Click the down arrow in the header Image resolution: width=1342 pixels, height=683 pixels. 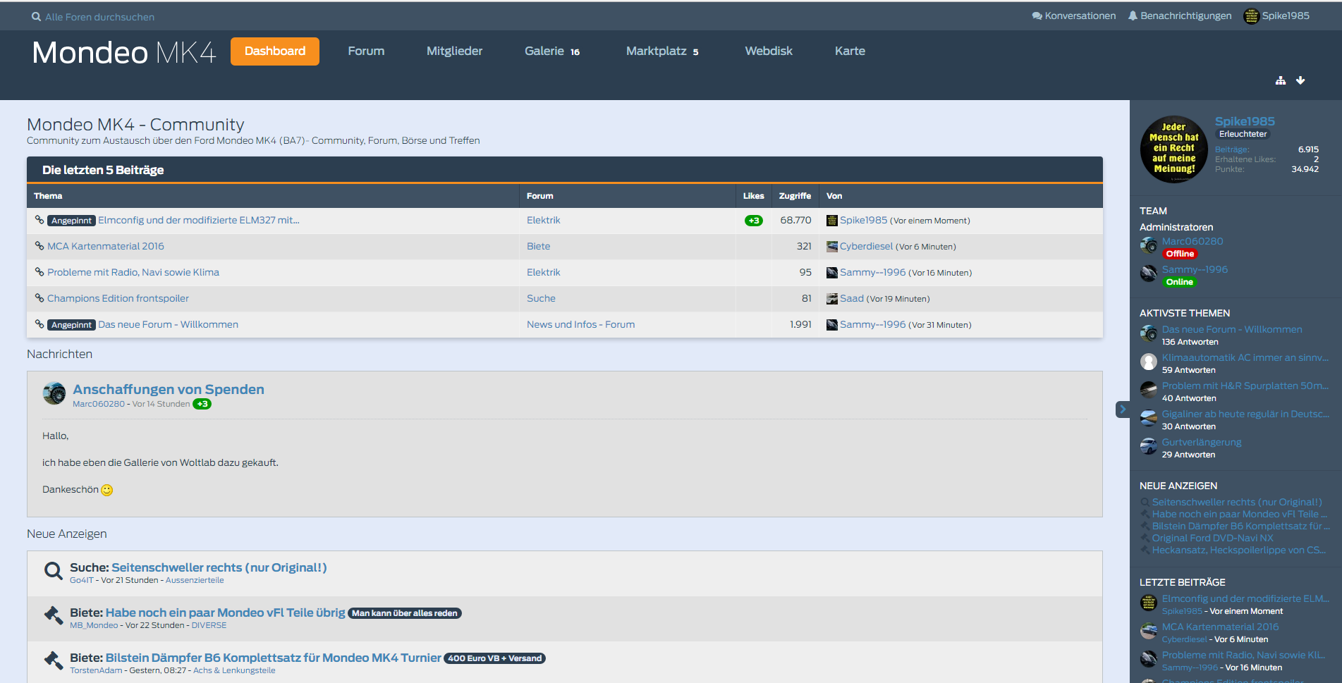tap(1300, 81)
